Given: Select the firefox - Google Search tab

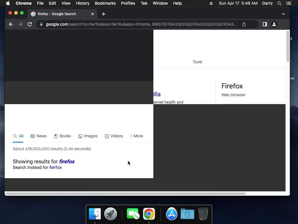Looking at the screenshot, I should [x=63, y=14].
